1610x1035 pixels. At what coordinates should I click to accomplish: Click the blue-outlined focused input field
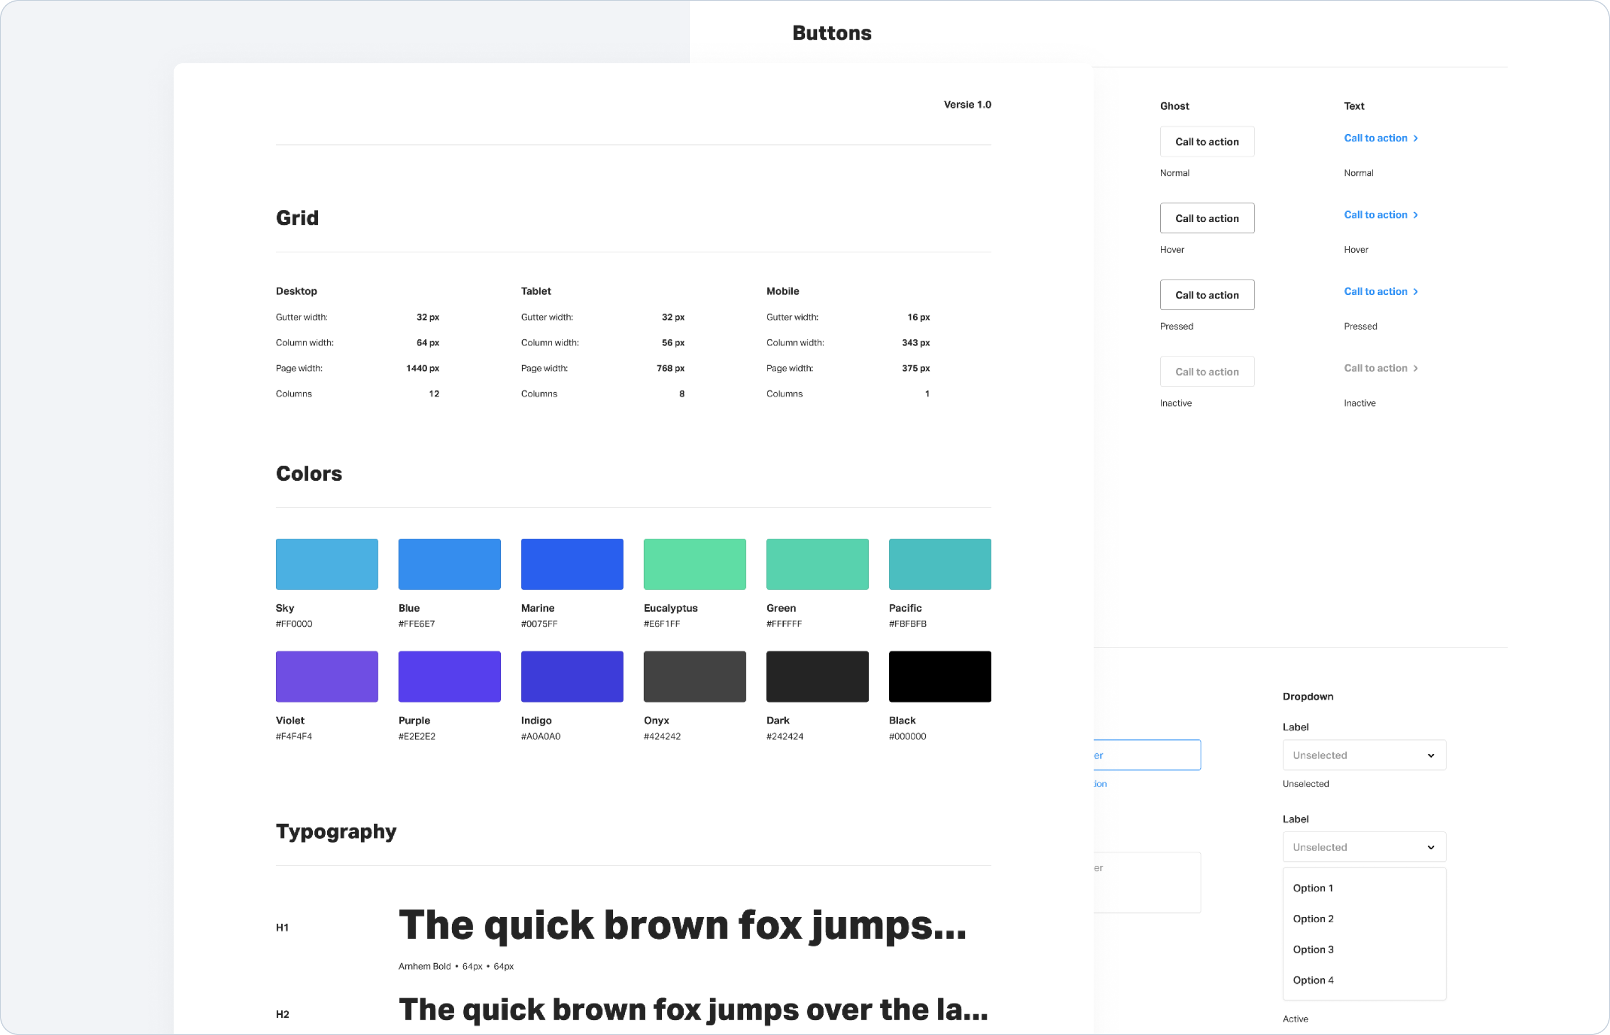click(1147, 756)
